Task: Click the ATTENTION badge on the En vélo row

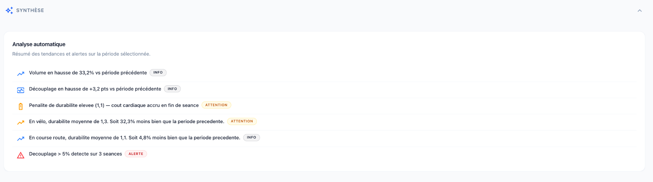Action: [242, 121]
